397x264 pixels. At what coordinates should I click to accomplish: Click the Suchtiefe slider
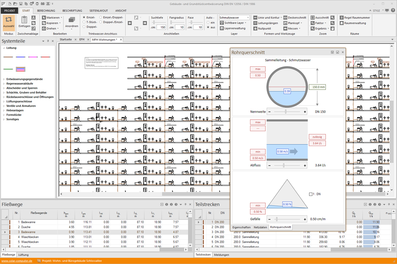(x=158, y=22)
